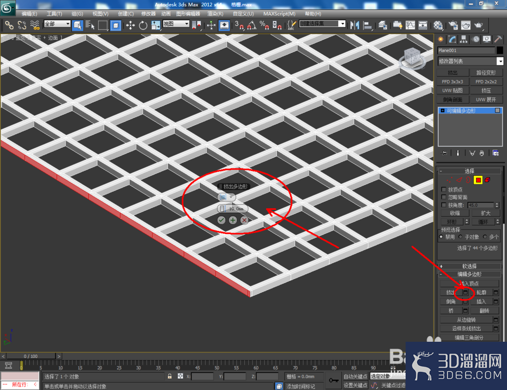Open the Layer Manager icon
This screenshot has width=507, height=390.
(382, 25)
